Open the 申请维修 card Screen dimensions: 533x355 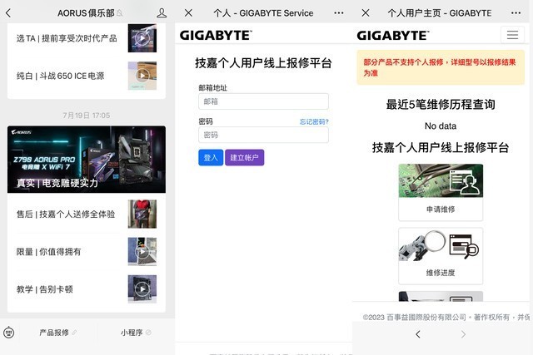coord(441,192)
